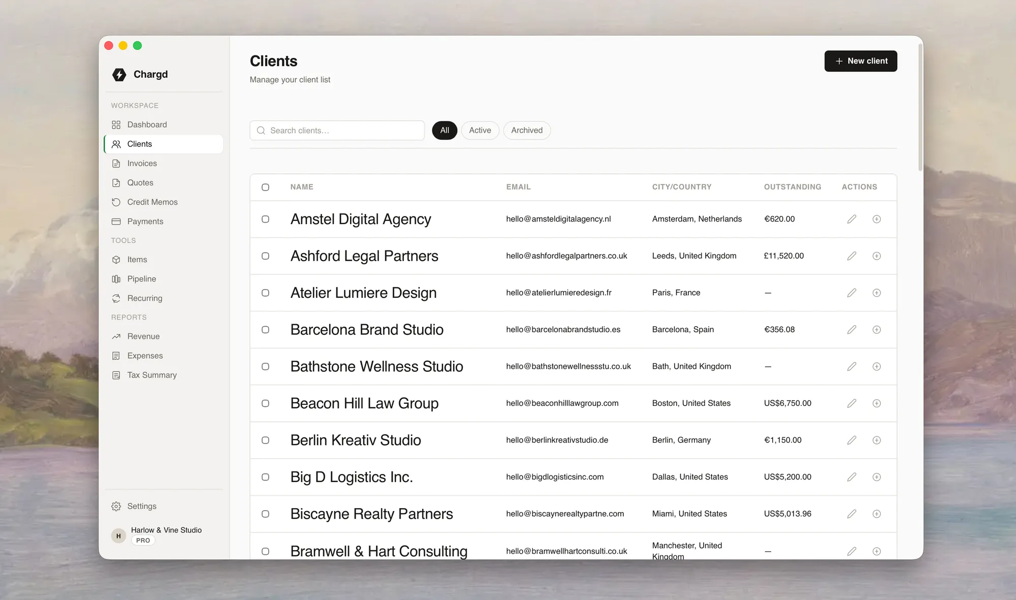The height and width of the screenshot is (600, 1016).
Task: Click plus circle icon for Beacon Hill Law Group
Action: point(877,403)
